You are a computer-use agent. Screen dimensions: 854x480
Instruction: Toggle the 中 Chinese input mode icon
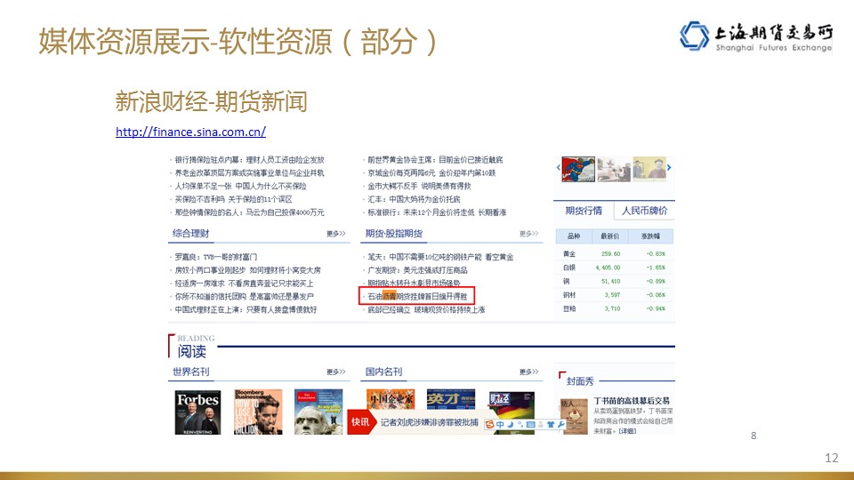coord(500,425)
